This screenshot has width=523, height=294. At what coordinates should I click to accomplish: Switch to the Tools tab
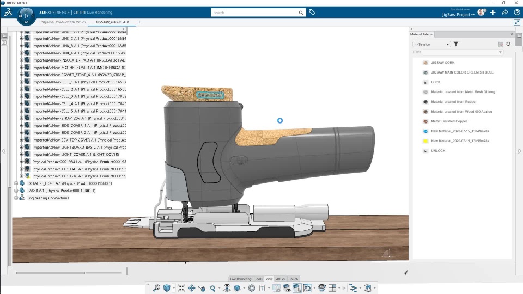point(258,279)
